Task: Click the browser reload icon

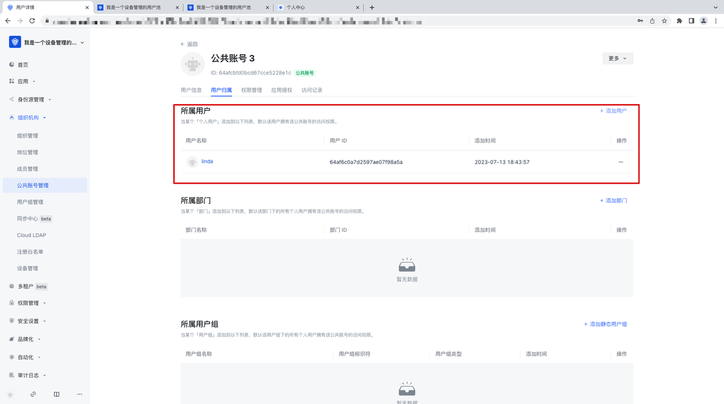Action: (x=32, y=21)
